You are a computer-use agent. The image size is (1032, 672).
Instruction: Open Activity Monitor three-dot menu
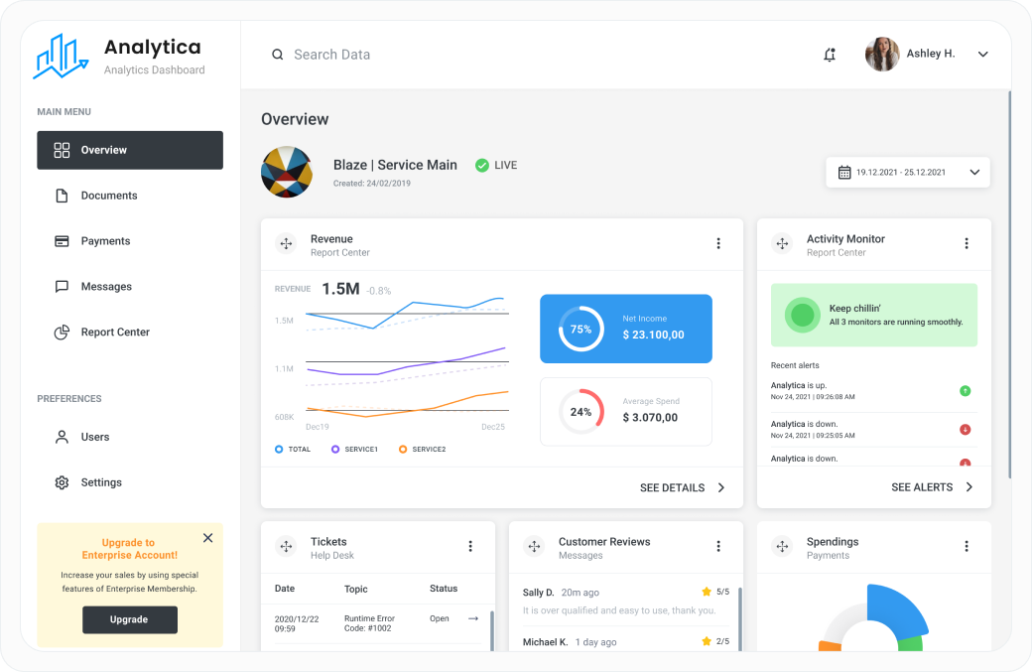(967, 243)
